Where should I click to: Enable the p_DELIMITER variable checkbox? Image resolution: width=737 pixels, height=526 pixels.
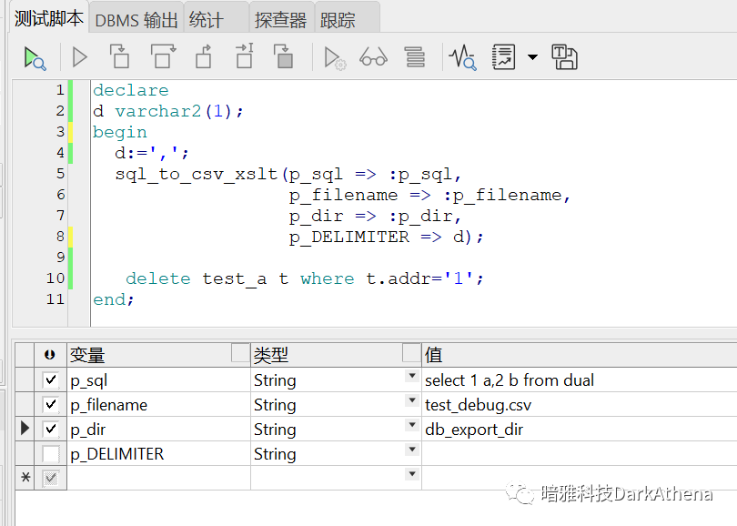click(x=51, y=454)
